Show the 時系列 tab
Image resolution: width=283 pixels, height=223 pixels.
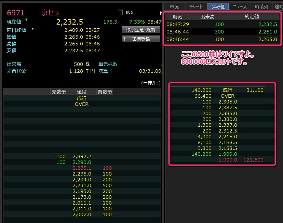click(261, 6)
